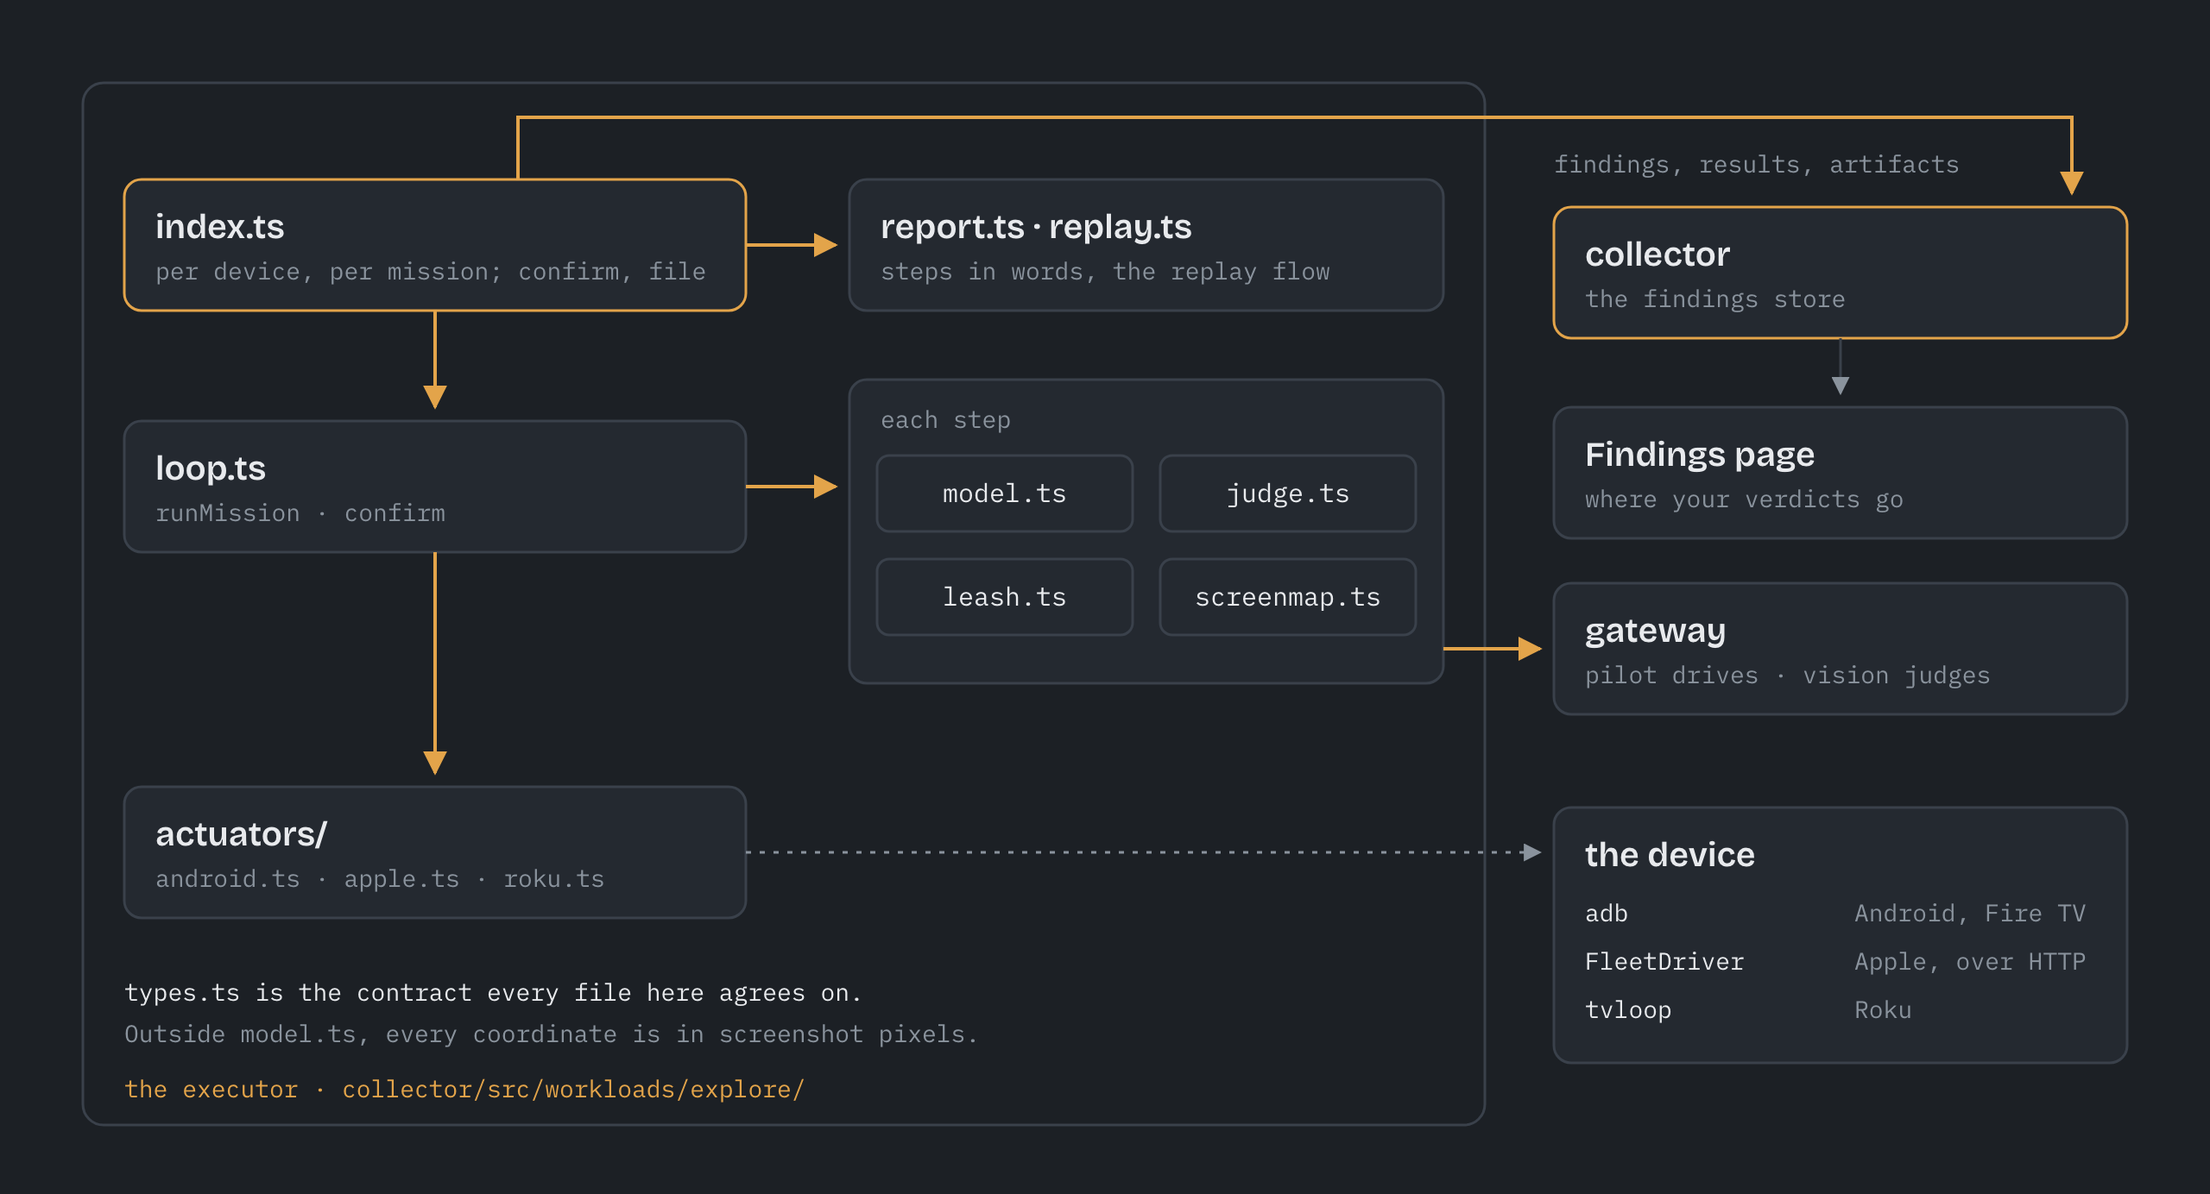Click 'the findings store' subtitle
2210x1194 pixels.
point(1714,299)
